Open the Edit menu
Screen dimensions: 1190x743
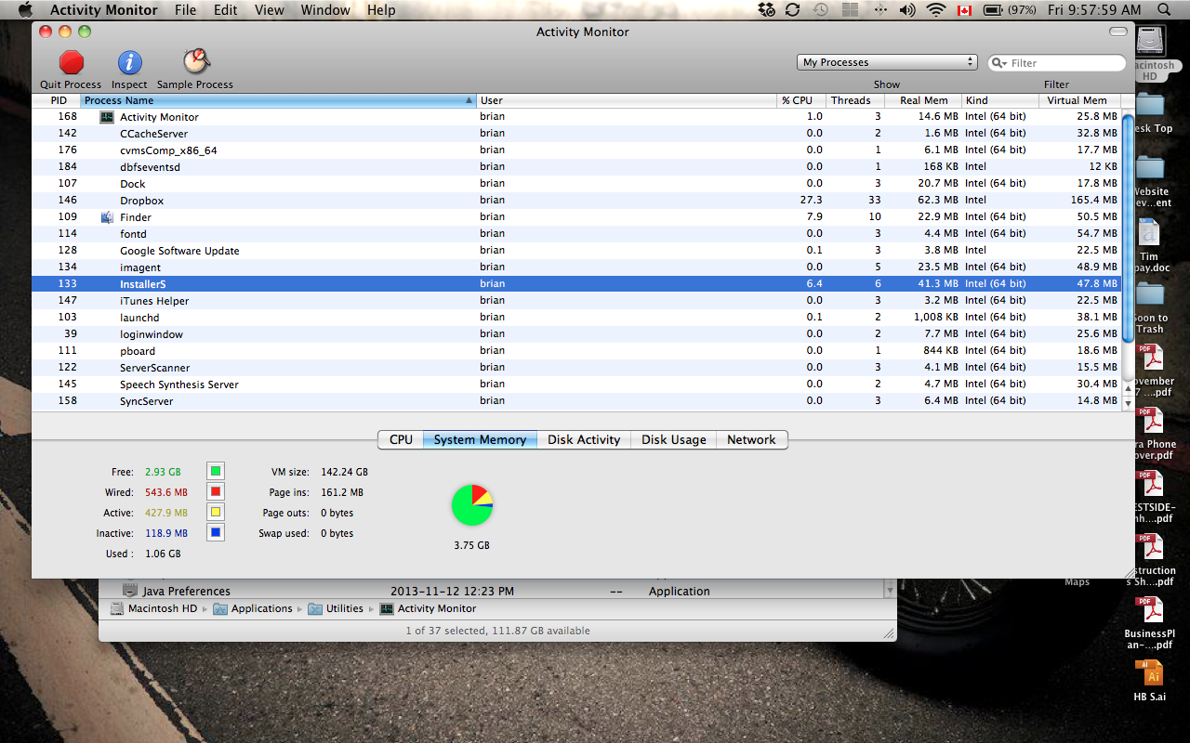click(226, 10)
